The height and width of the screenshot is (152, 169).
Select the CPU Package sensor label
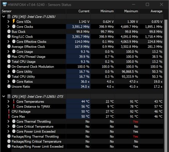(x=21, y=111)
